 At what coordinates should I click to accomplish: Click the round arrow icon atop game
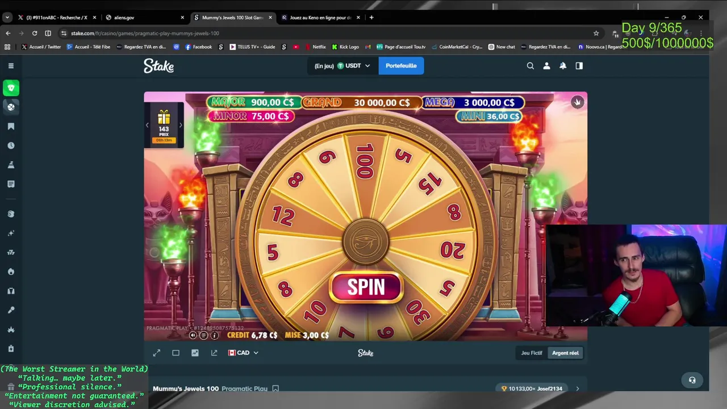577,102
